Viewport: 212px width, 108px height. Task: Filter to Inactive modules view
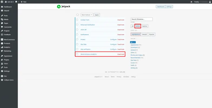144,26
